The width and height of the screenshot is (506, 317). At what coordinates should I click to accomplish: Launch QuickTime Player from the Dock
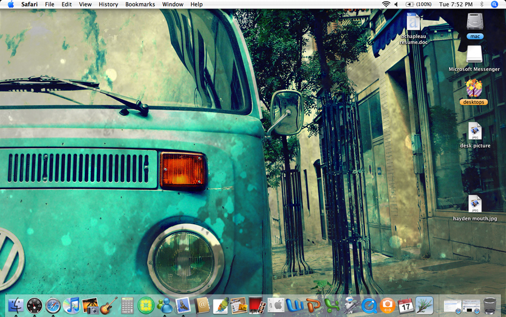(x=369, y=305)
